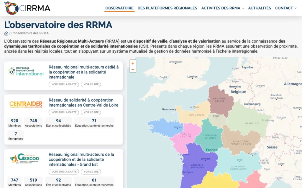This screenshot has height=188, width=302.
Task: Click the Gescod "519 Associations" statistic
Action: click(33, 182)
